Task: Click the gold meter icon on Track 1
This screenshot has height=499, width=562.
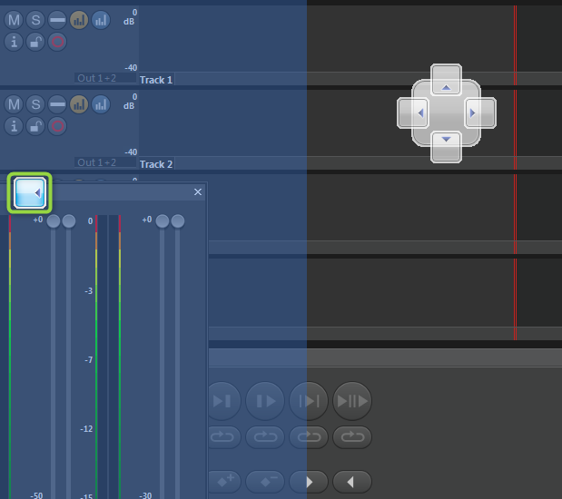Action: pyautogui.click(x=79, y=20)
